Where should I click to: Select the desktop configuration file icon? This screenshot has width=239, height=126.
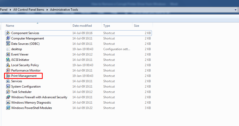click(8, 49)
